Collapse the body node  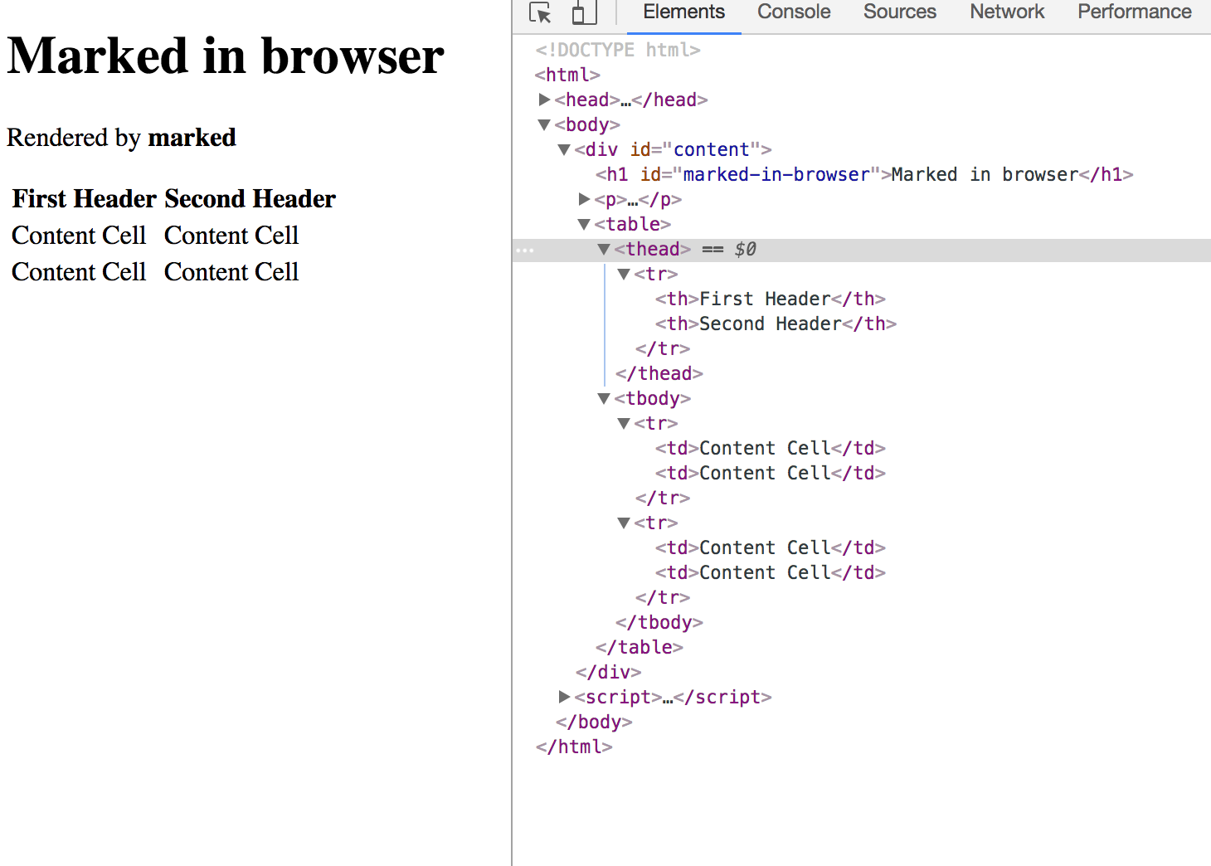click(x=544, y=124)
